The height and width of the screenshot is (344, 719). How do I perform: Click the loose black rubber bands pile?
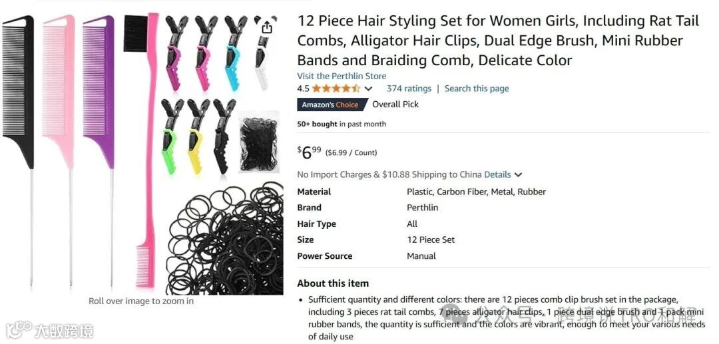click(x=226, y=238)
